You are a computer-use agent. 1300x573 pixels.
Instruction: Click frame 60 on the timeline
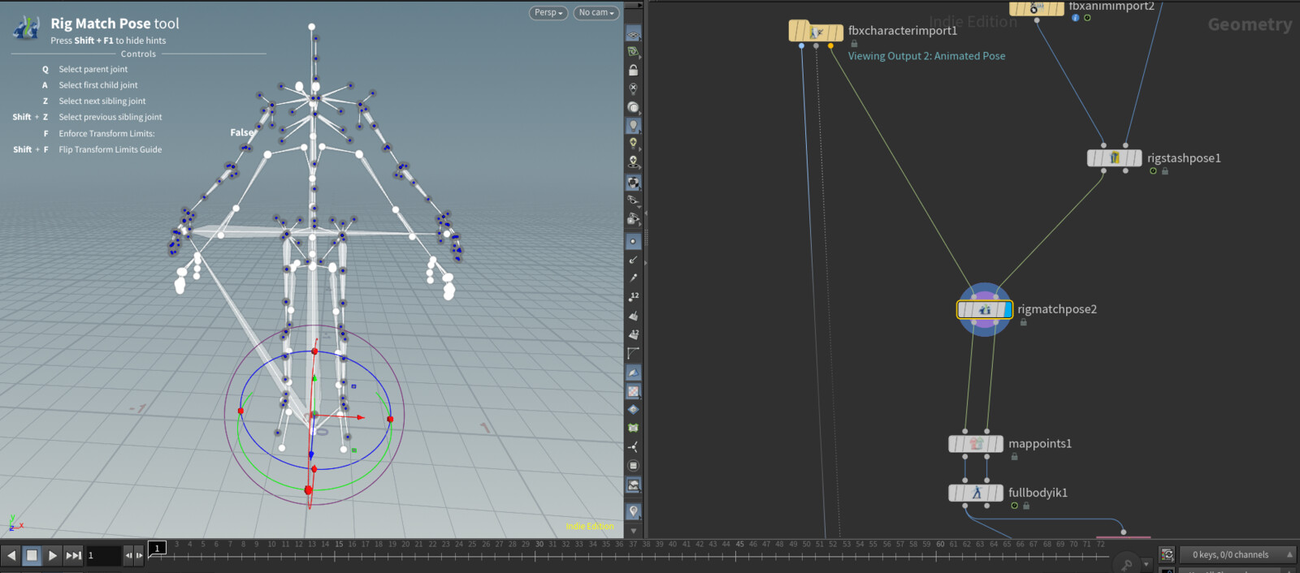[940, 545]
